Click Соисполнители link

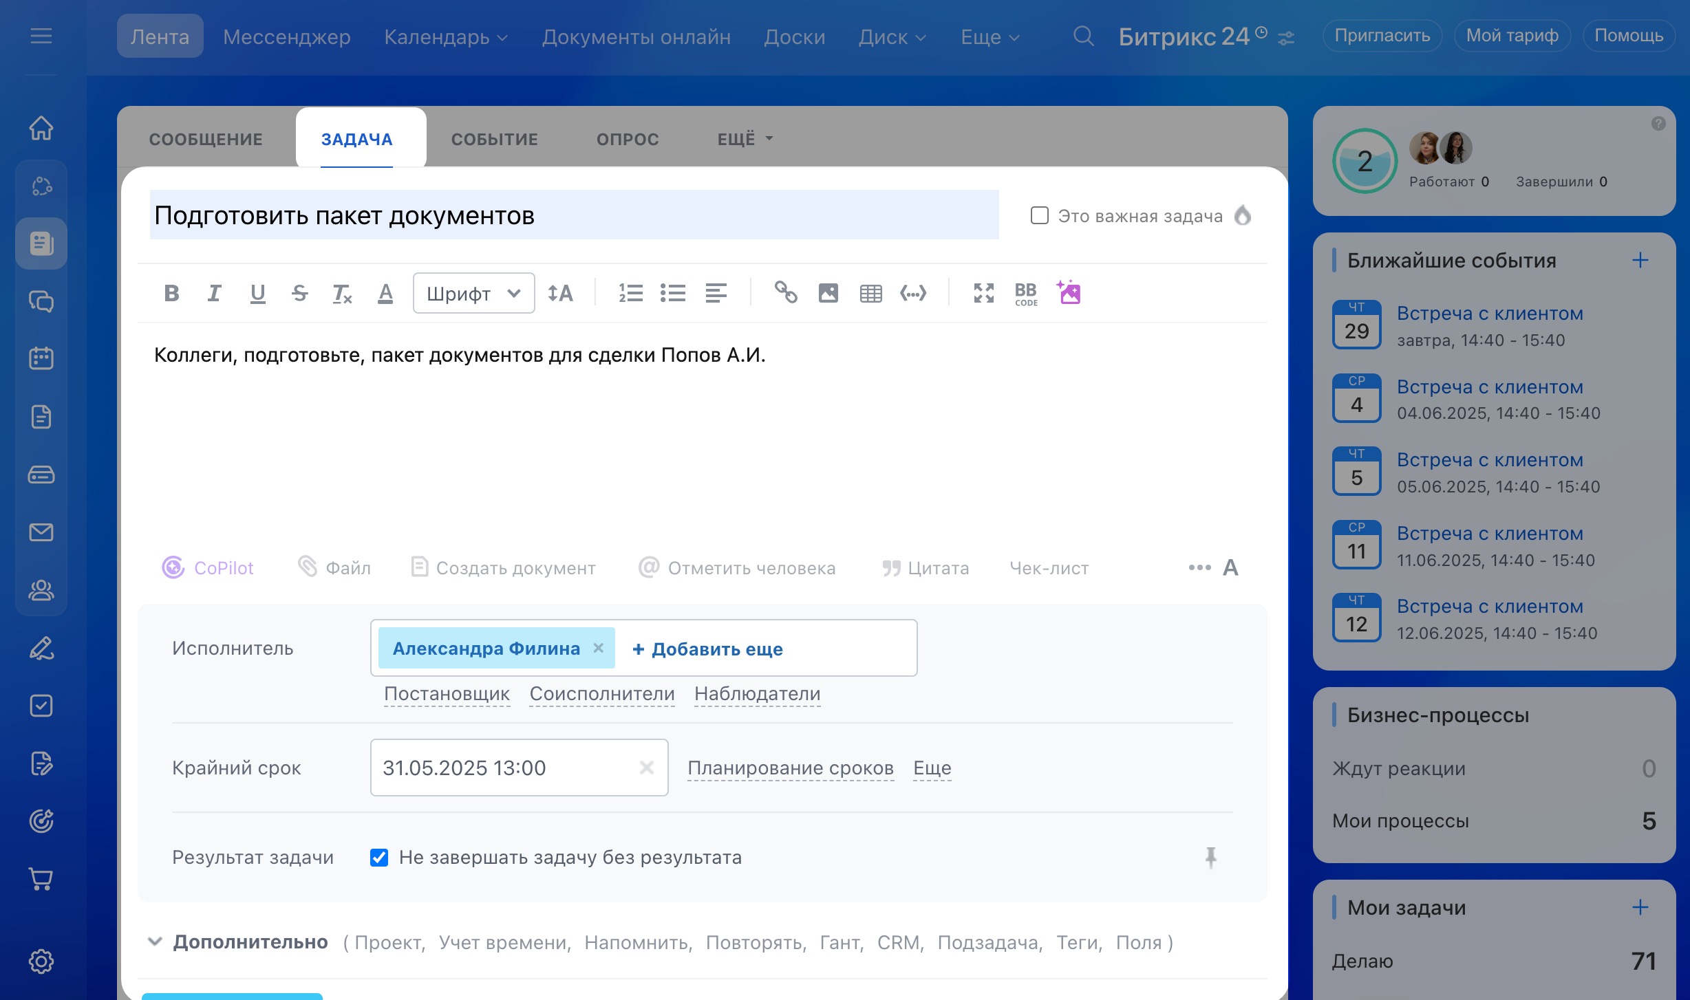[x=602, y=694]
